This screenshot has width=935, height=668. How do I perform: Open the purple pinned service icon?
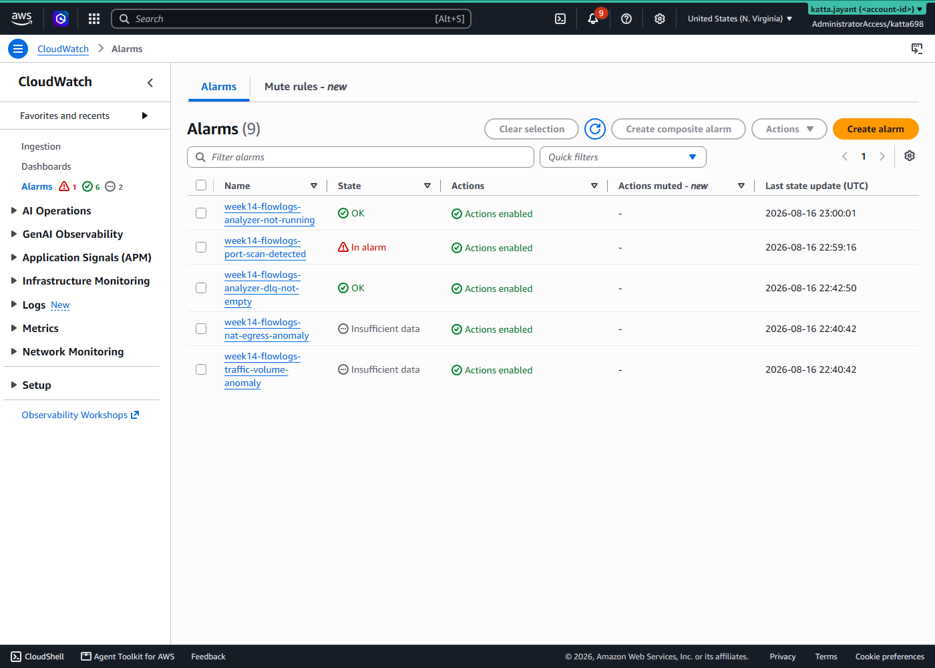click(61, 19)
